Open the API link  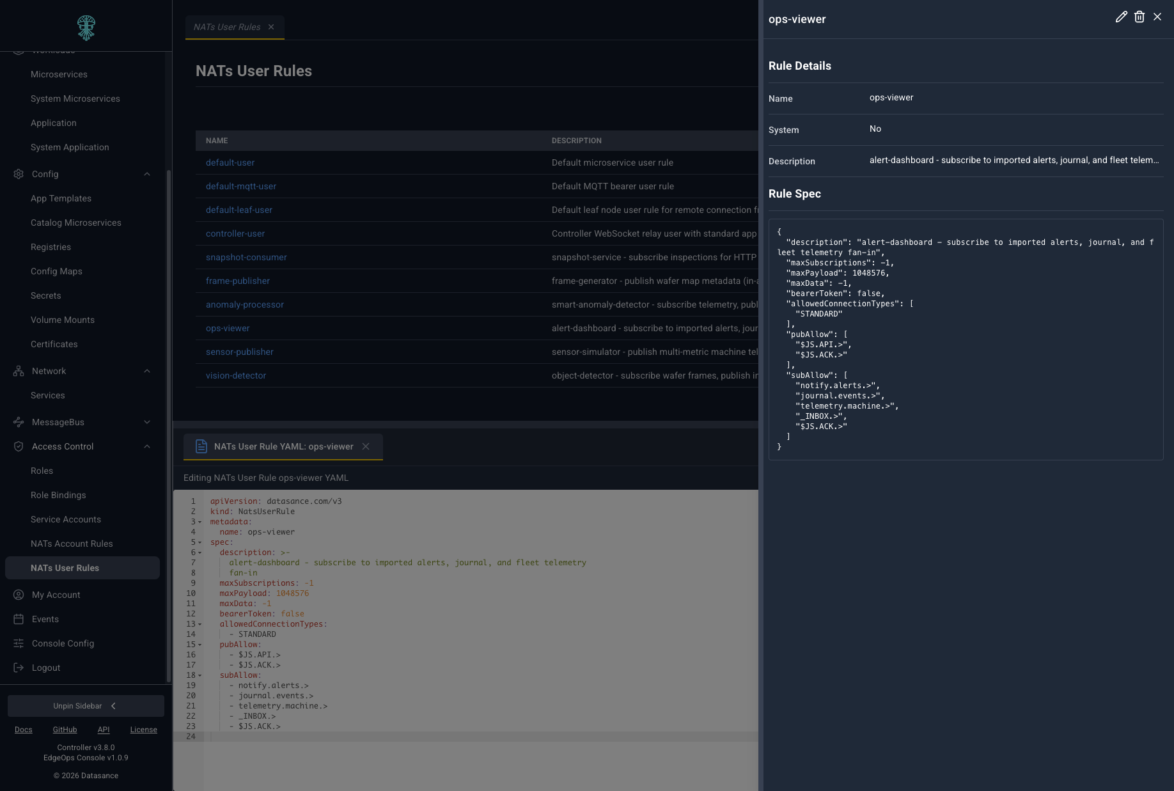(x=104, y=730)
